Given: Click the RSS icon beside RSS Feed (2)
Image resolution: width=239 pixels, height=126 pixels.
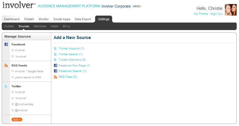Looking at the screenshot, I should (55, 77).
